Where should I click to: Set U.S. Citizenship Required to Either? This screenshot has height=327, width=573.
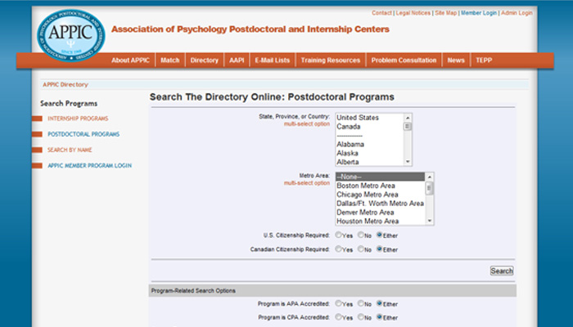pos(379,235)
